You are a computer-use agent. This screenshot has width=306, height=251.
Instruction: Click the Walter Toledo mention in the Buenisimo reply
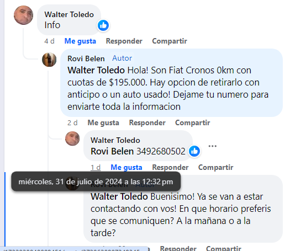(119, 196)
